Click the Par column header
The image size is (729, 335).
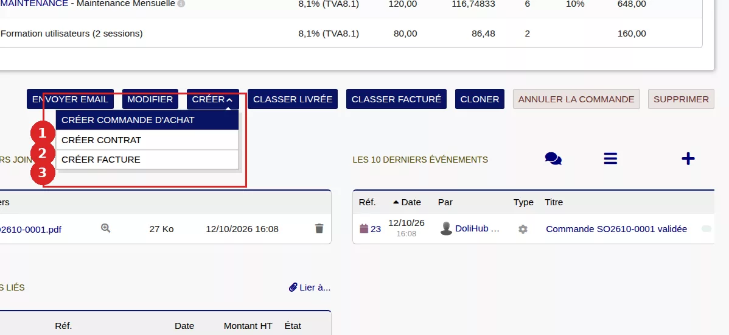point(445,202)
